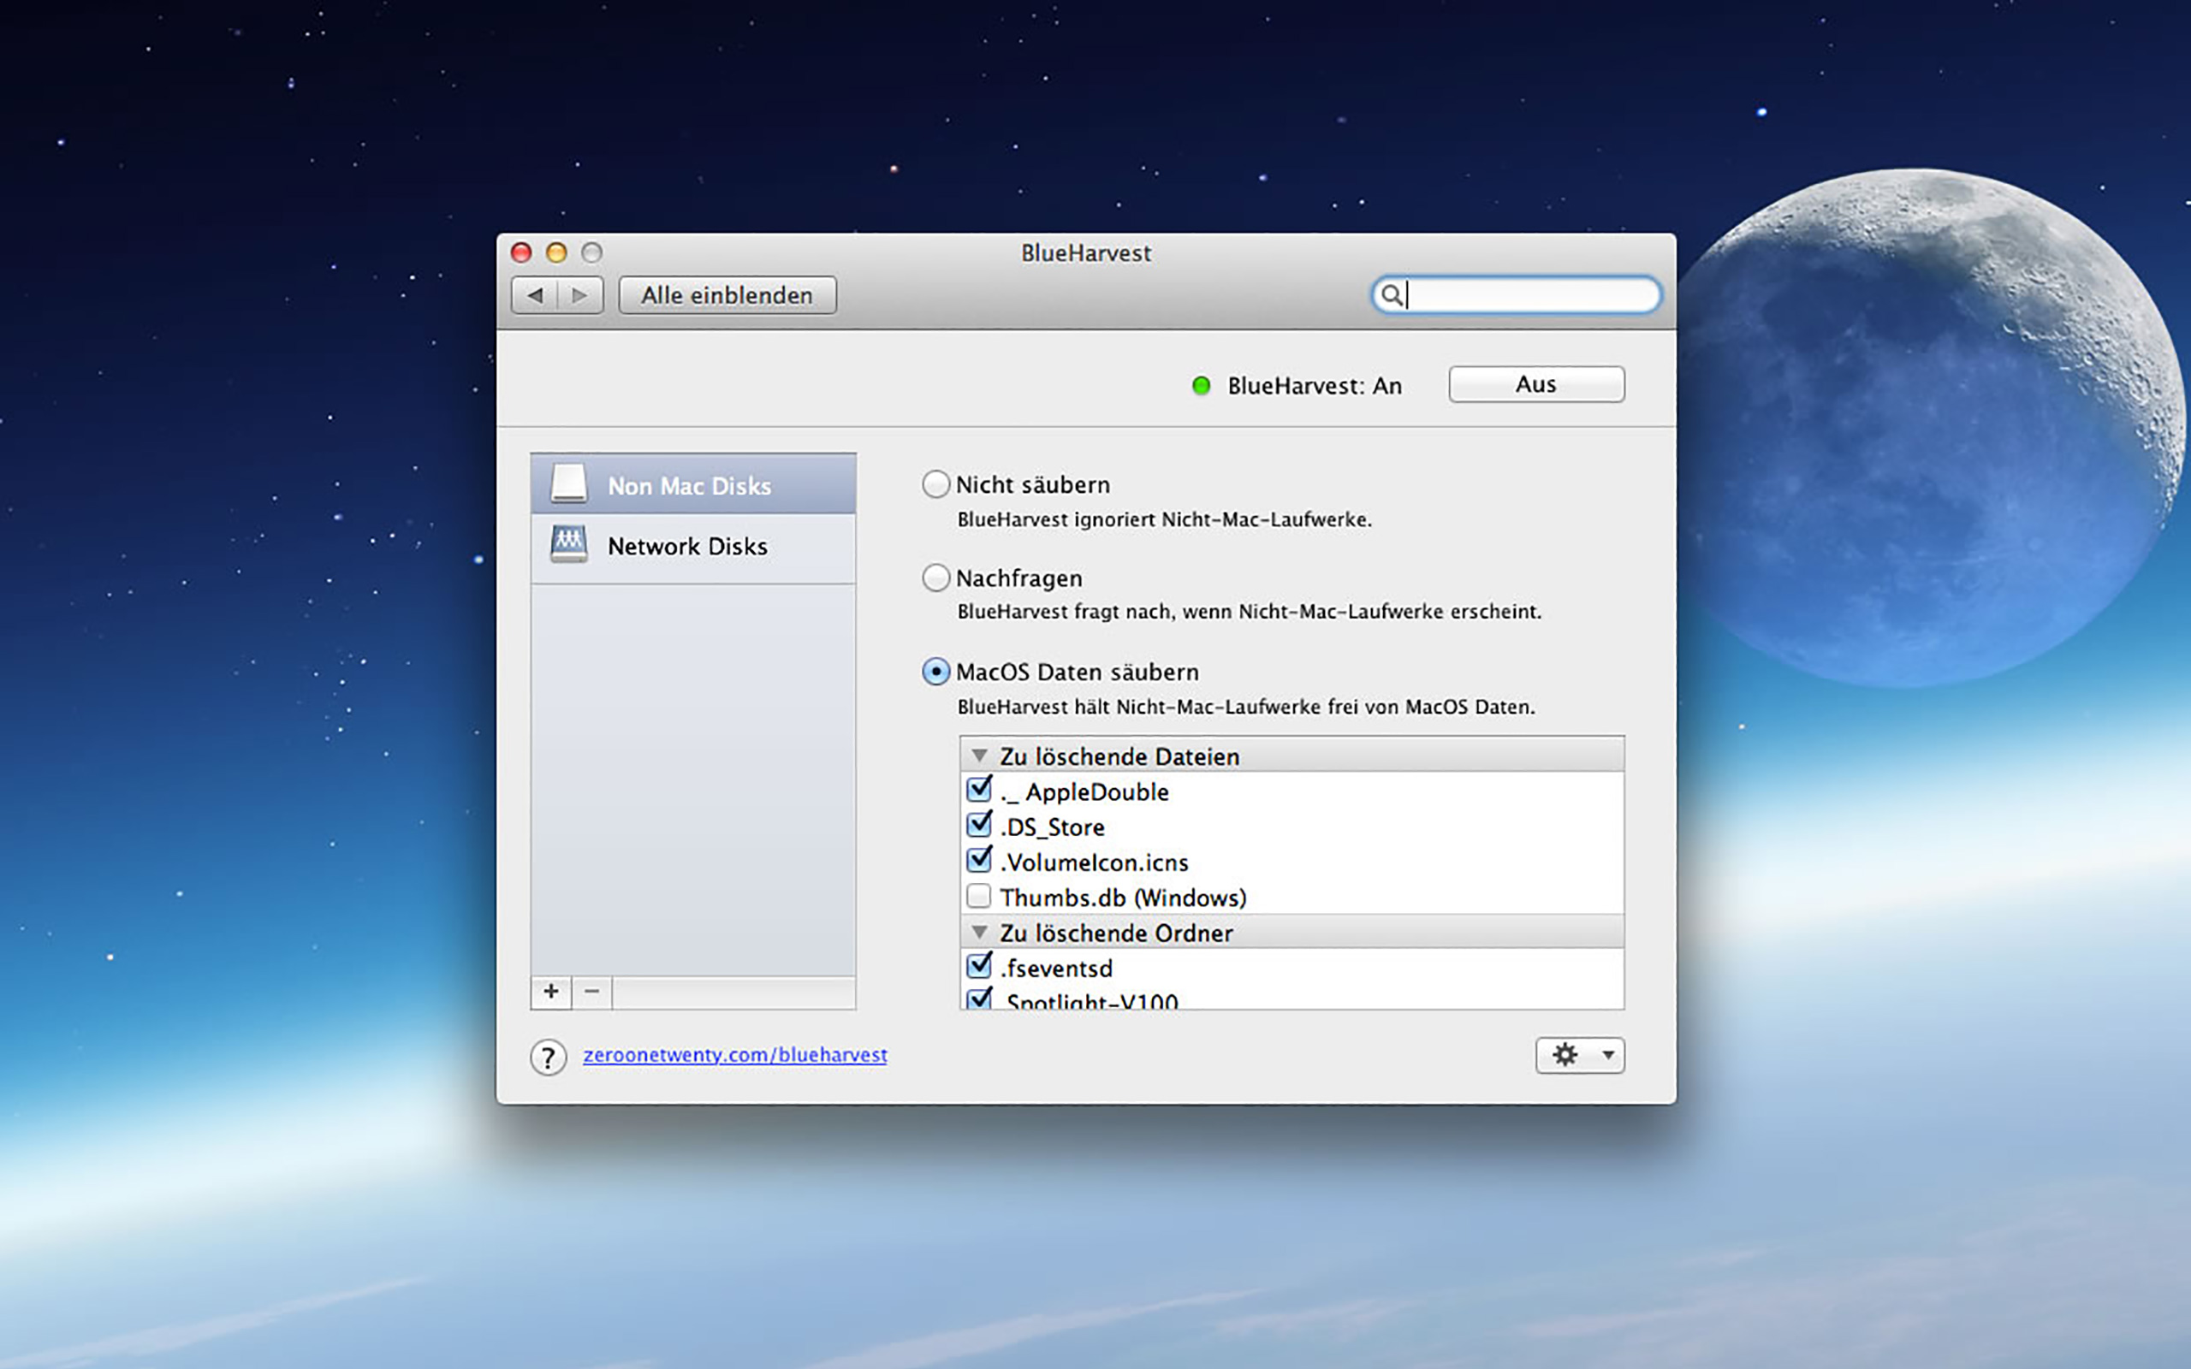This screenshot has width=2191, height=1369.
Task: Click the forward navigation arrow
Action: (580, 295)
